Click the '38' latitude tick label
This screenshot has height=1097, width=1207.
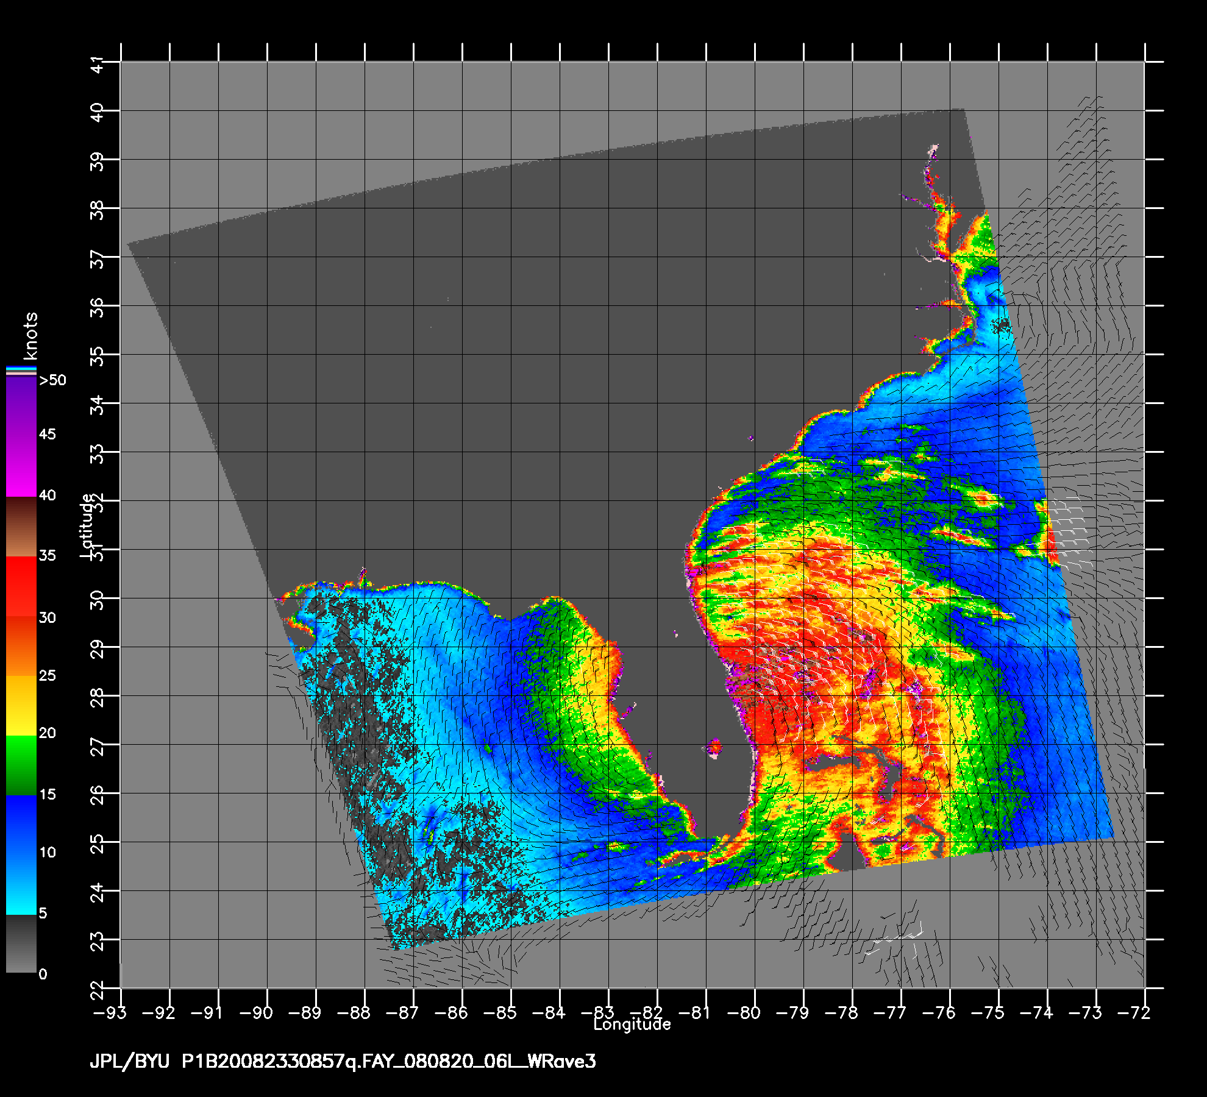(98, 211)
